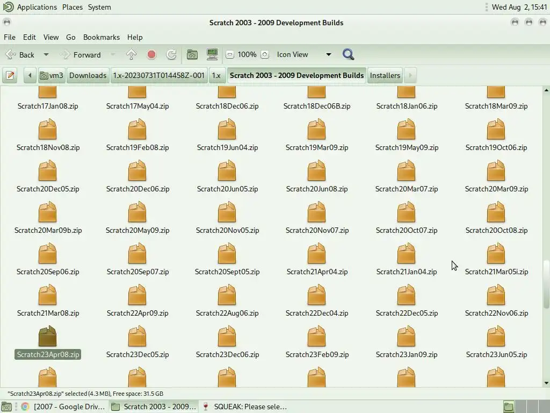This screenshot has width=550, height=413.
Task: Select the Scratch20Sept05.zip file name
Action: click(x=227, y=272)
